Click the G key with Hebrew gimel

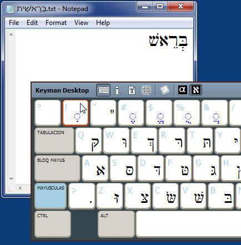pyautogui.click(x=206, y=169)
